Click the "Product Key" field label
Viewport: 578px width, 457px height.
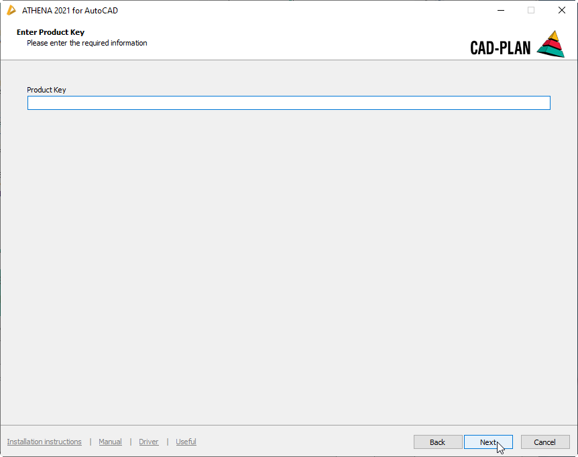tap(46, 90)
